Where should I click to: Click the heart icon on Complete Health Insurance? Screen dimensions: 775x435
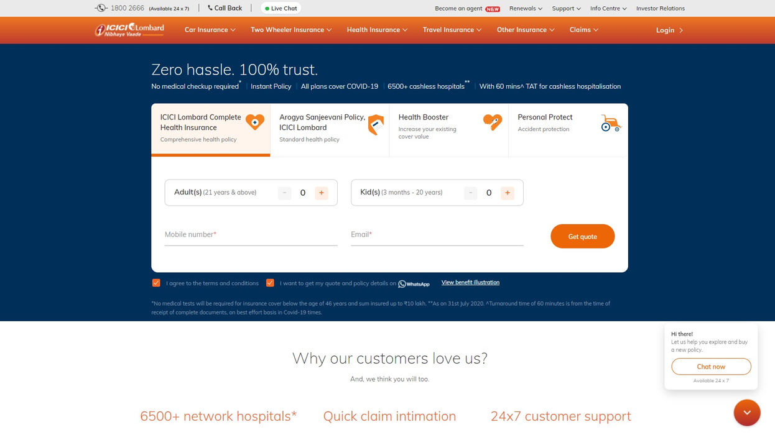click(254, 122)
